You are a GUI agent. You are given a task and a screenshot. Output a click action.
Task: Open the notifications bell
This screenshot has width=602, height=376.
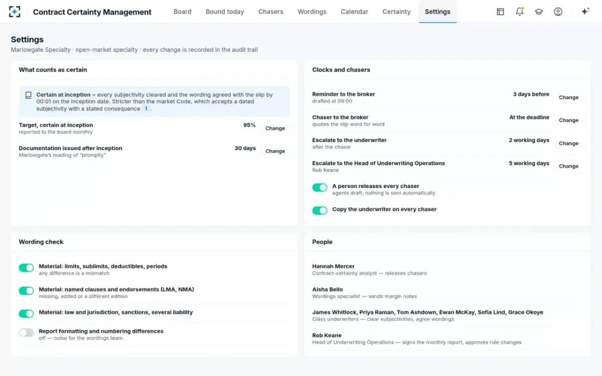click(x=520, y=12)
